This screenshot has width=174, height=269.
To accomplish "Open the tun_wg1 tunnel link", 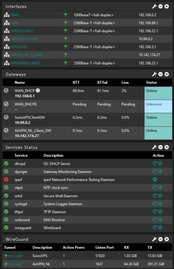I will pos(15,264).
